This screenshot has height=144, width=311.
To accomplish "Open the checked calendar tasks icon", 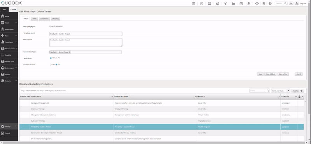I will [241, 3].
